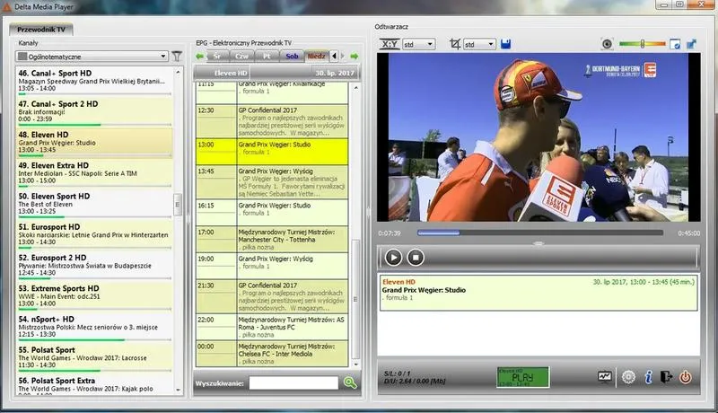Switch to the Śr day tab
This screenshot has width=718, height=413.
coord(217,57)
